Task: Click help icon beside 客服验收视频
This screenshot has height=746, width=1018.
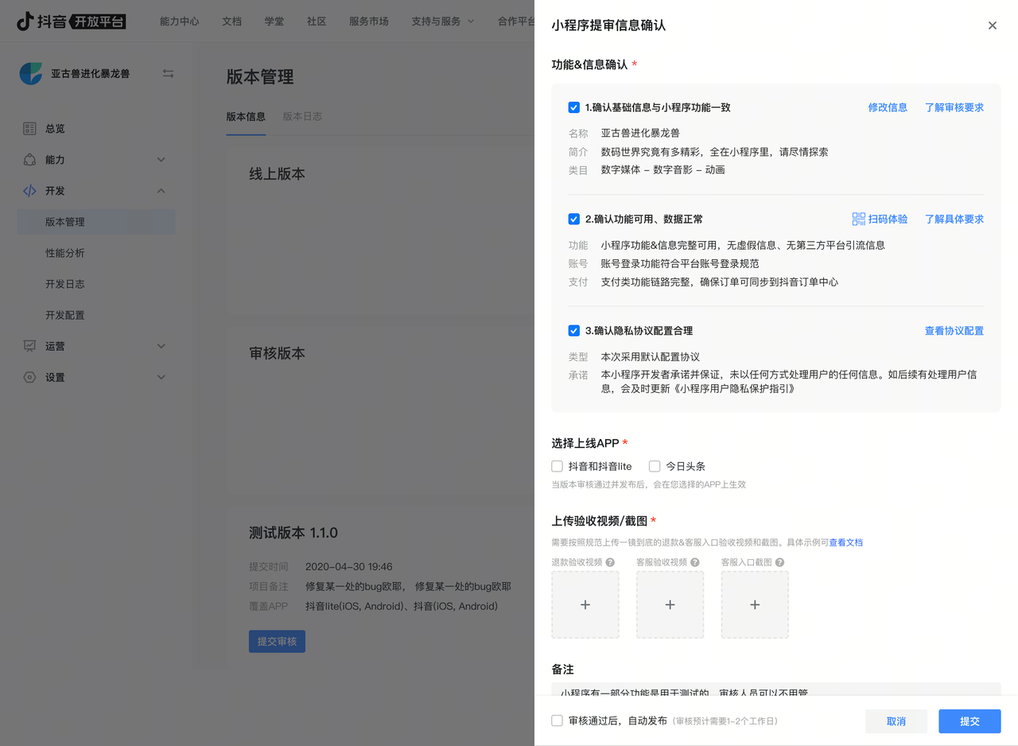Action: (695, 562)
